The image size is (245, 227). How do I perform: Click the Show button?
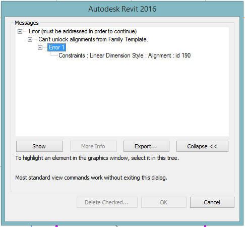tap(39, 146)
